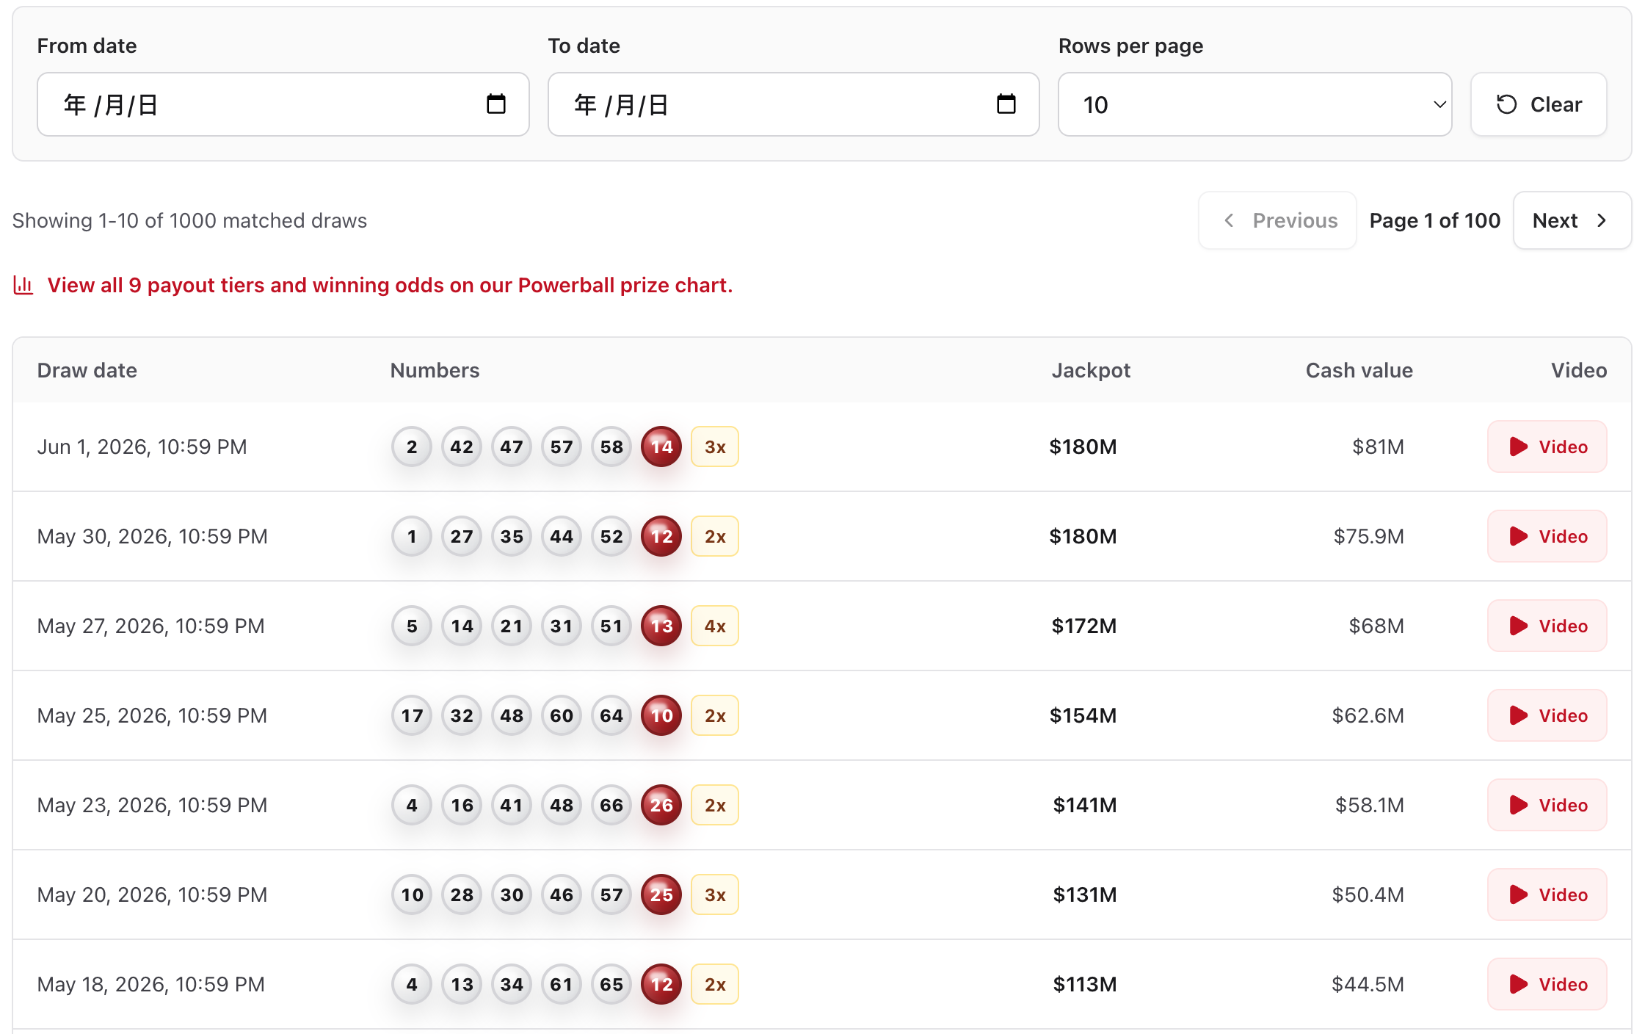Image resolution: width=1634 pixels, height=1034 pixels.
Task: Open the From date calendar picker icon
Action: coord(496,104)
